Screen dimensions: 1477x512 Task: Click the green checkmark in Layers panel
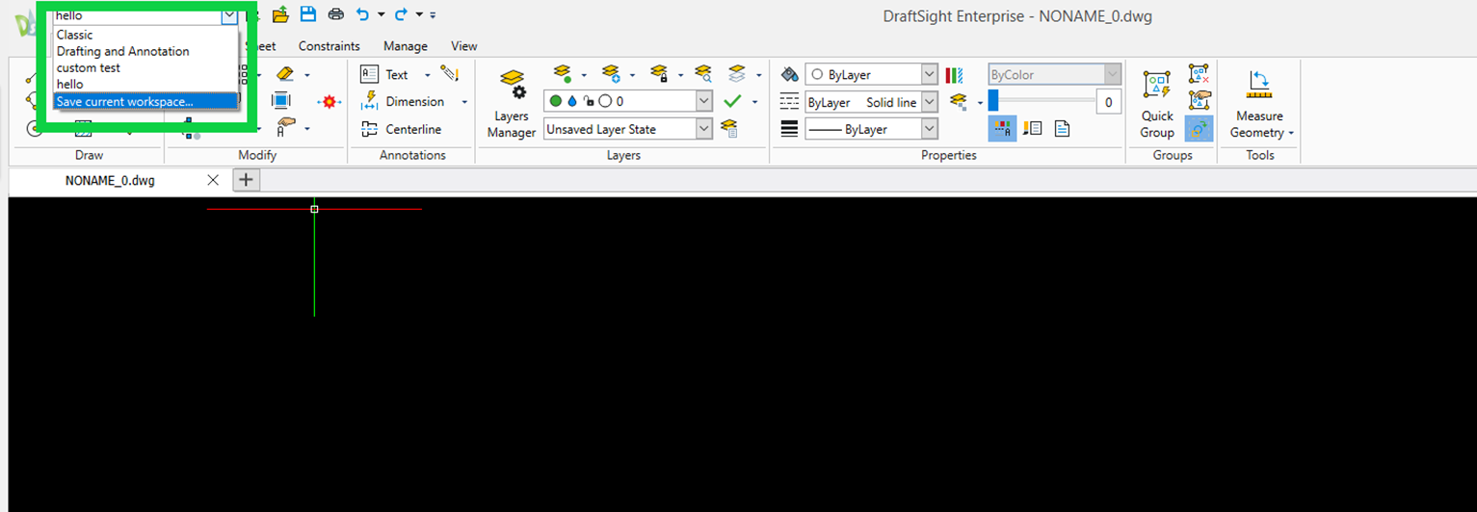click(x=731, y=101)
